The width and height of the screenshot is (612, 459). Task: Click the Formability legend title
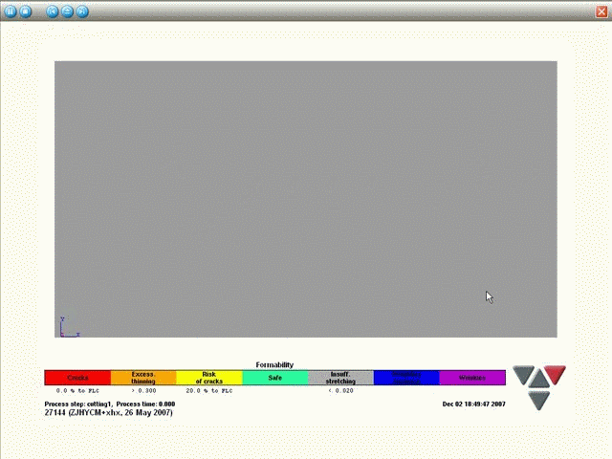tap(274, 364)
